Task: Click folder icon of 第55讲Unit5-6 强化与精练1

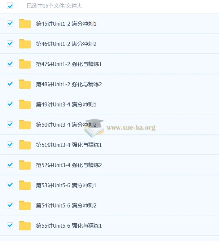Action: pos(25,225)
